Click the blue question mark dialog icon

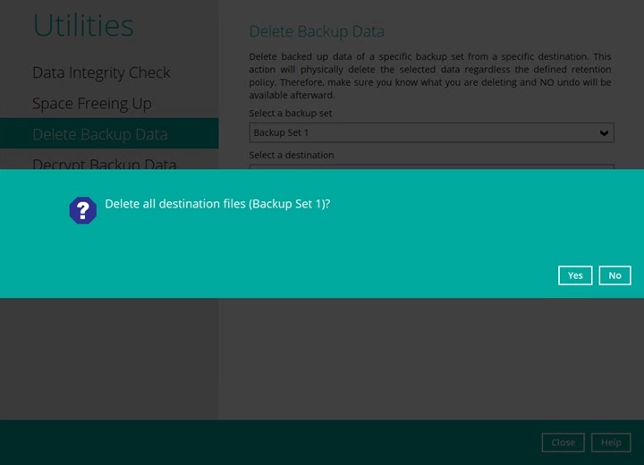tap(83, 210)
